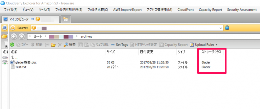Click the padlock icon beside Source field
Image resolution: width=260 pixels, height=109 pixels.
pyautogui.click(x=227, y=28)
